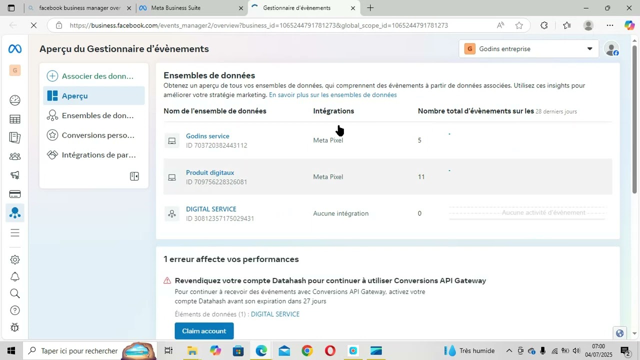Click the browser read aloud icon

coord(500,25)
